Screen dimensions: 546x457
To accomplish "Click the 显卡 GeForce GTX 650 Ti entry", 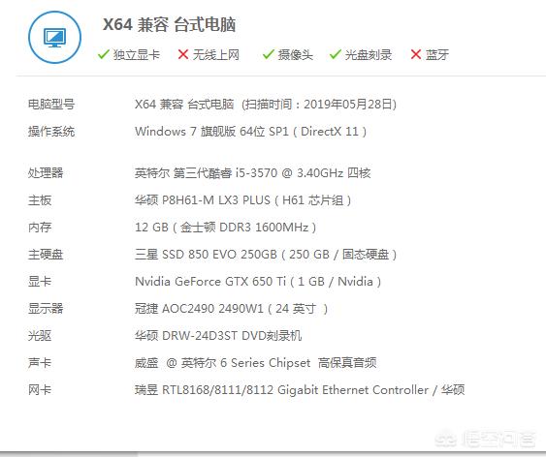I will point(258,282).
